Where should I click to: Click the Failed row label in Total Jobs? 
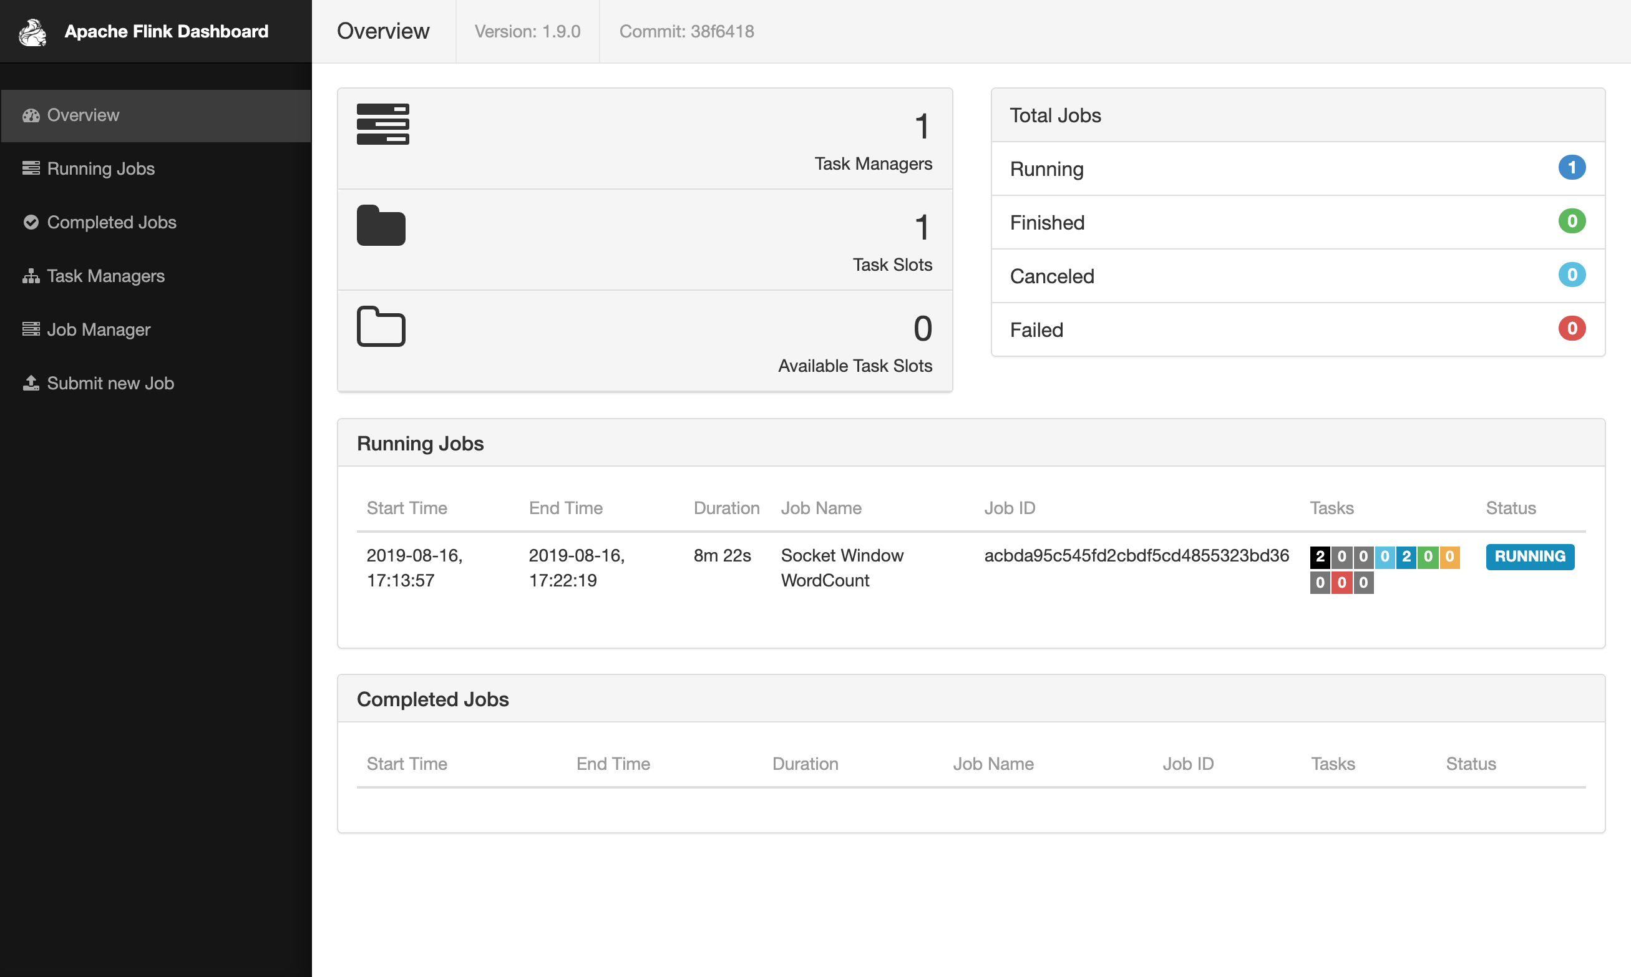coord(1036,330)
